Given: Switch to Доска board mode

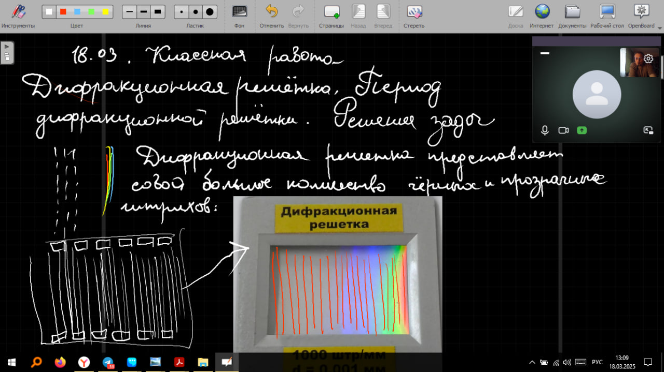Looking at the screenshot, I should point(516,16).
